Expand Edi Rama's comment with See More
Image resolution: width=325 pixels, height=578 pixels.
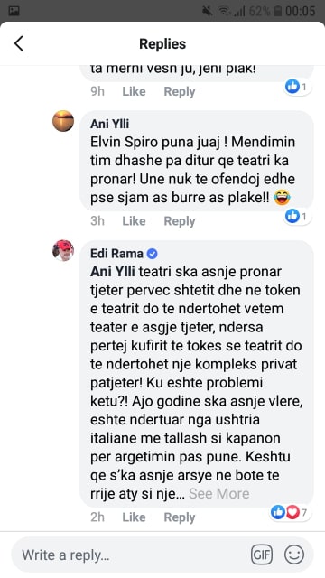pyautogui.click(x=218, y=493)
